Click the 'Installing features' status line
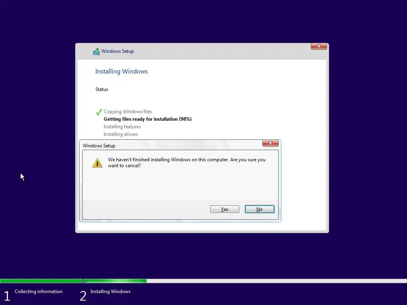The height and width of the screenshot is (305, 407). (122, 127)
